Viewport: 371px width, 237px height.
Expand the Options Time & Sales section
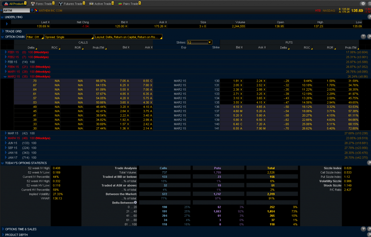[3, 229]
